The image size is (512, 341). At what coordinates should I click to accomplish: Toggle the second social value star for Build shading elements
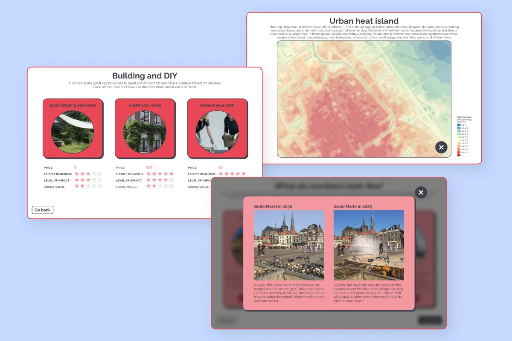[82, 187]
